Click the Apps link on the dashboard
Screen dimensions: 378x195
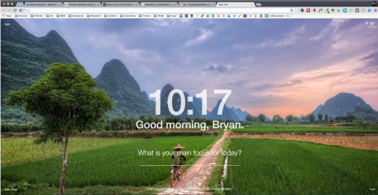(7, 24)
